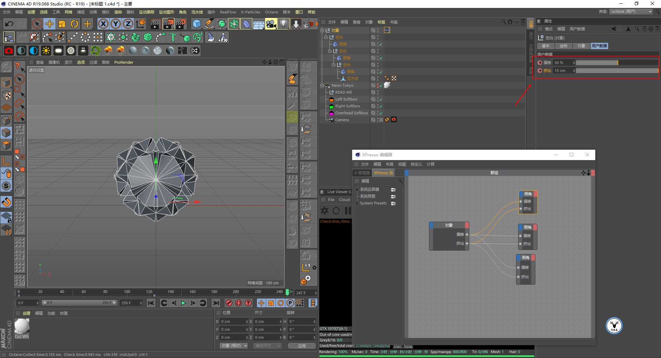Disable the Overhead Softbox green checkmark

(381, 113)
